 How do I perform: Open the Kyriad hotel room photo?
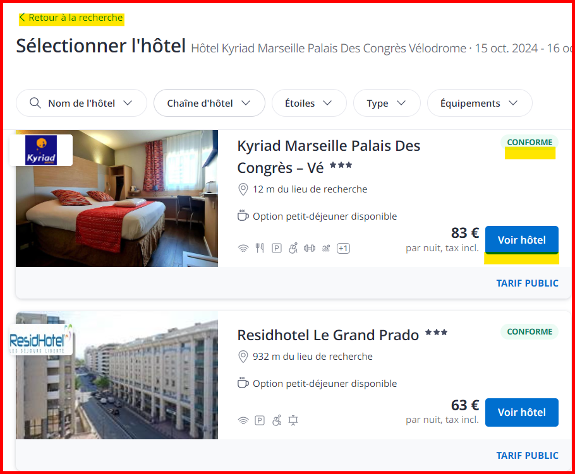pyautogui.click(x=117, y=198)
